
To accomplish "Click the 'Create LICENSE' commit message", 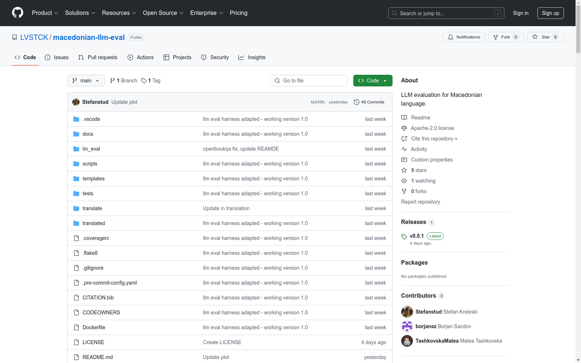I will 222,342.
